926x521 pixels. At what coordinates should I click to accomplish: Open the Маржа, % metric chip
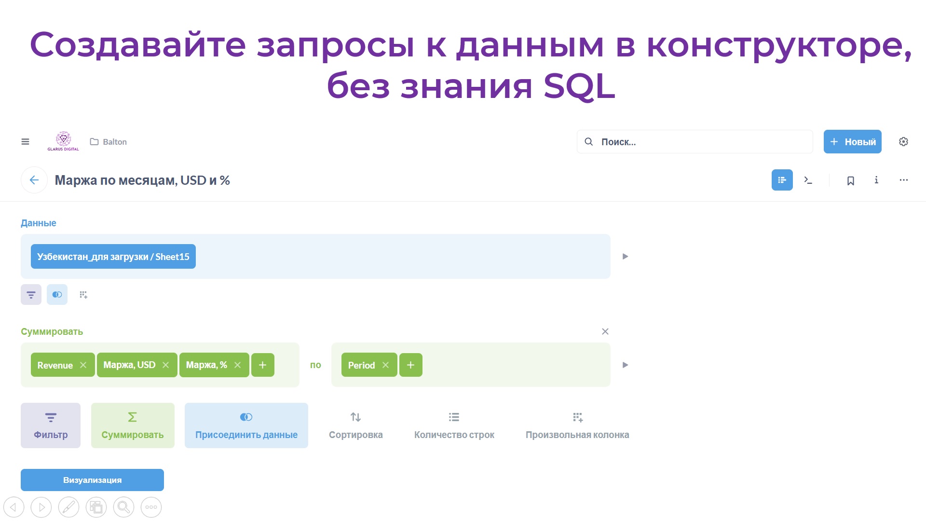pyautogui.click(x=206, y=365)
